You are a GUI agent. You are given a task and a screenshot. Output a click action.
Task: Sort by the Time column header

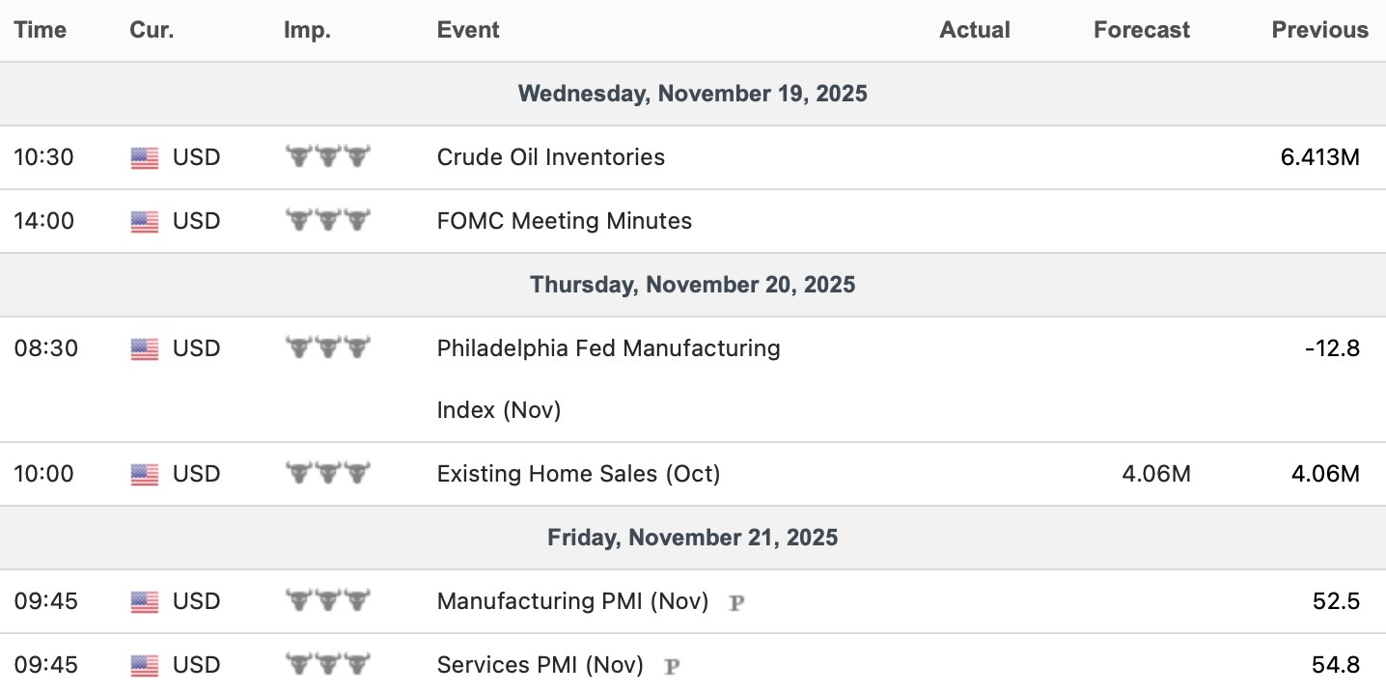tap(41, 30)
